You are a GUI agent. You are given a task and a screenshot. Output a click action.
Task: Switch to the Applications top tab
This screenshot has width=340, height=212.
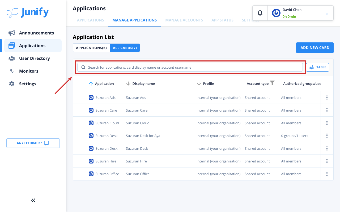pos(91,20)
